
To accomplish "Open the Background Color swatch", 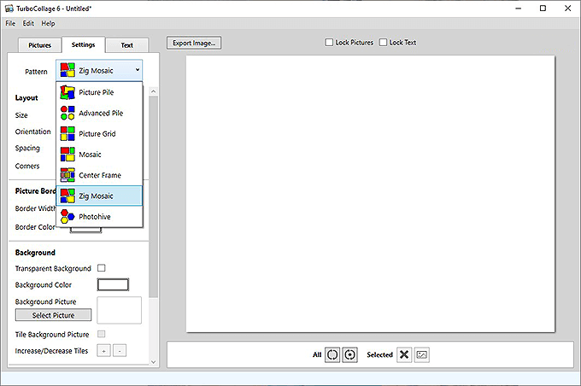I will [x=113, y=284].
